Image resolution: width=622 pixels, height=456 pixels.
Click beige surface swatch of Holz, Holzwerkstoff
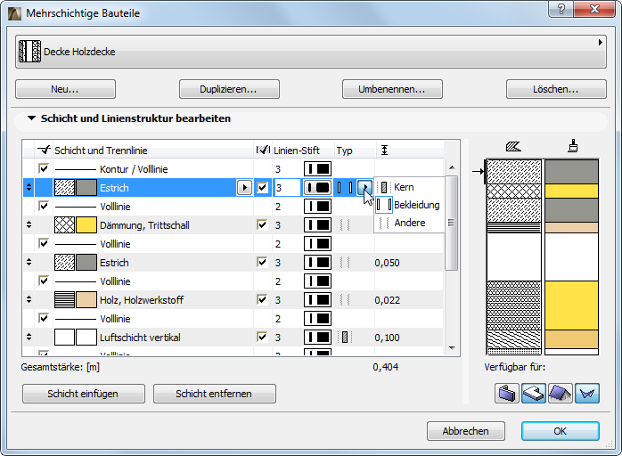[86, 300]
